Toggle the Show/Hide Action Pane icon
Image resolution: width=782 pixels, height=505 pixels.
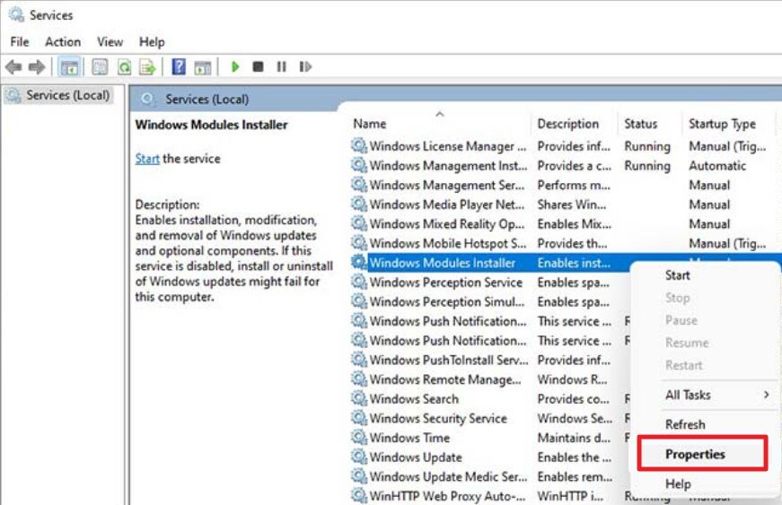[203, 66]
